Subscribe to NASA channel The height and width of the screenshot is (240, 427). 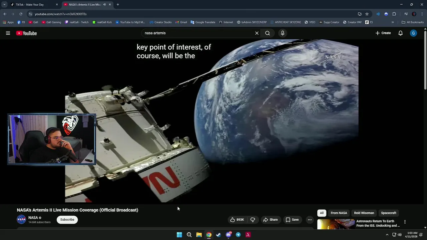coord(67,220)
